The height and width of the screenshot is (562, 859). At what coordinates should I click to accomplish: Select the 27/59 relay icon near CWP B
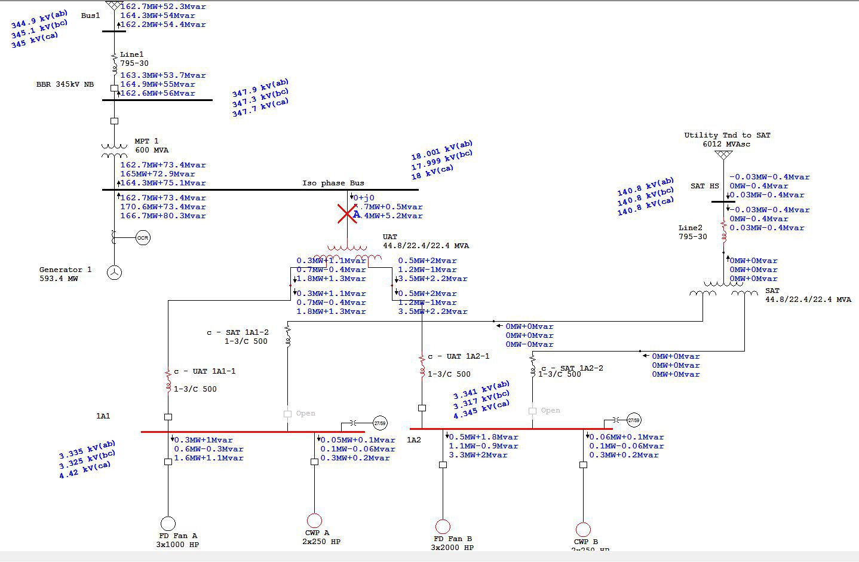(x=634, y=419)
